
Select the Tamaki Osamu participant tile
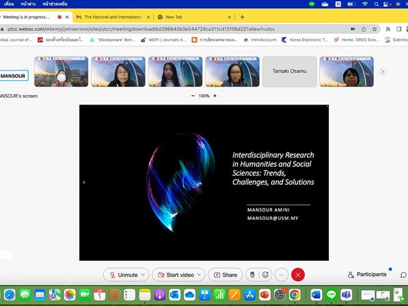[x=289, y=71]
